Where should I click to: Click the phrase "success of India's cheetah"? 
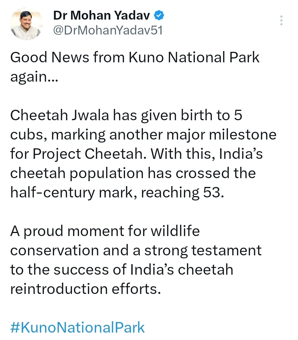coord(143,270)
